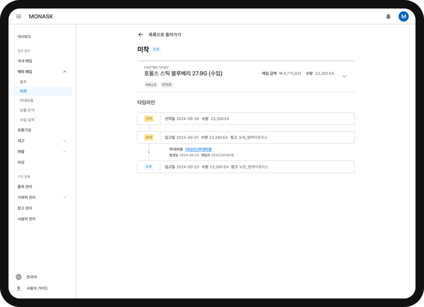Viewport: 424px width, 307px height.
Task: Open the M user avatar
Action: click(x=403, y=16)
